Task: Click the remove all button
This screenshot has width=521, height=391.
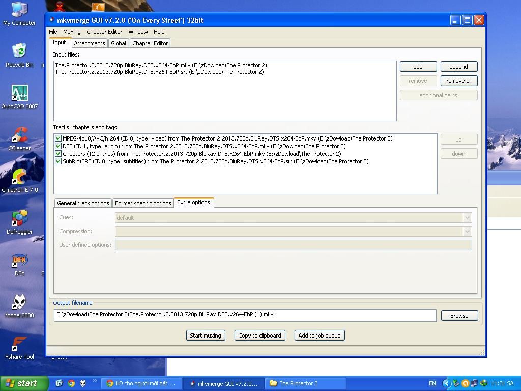Action: pos(459,81)
